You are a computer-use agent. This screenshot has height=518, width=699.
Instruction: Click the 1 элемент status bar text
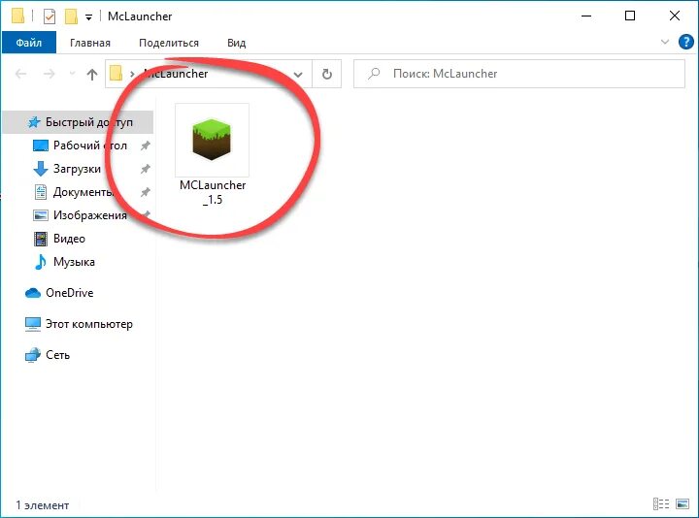[x=43, y=505]
